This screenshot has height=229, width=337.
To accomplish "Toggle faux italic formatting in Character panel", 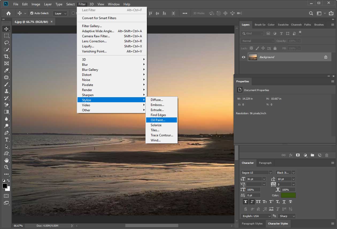I will 252,202.
